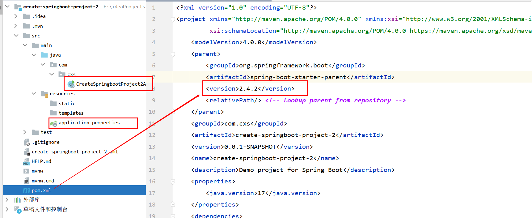Expand the .mvn folder arrow
Screen dimensions: 532x218
pyautogui.click(x=16, y=26)
